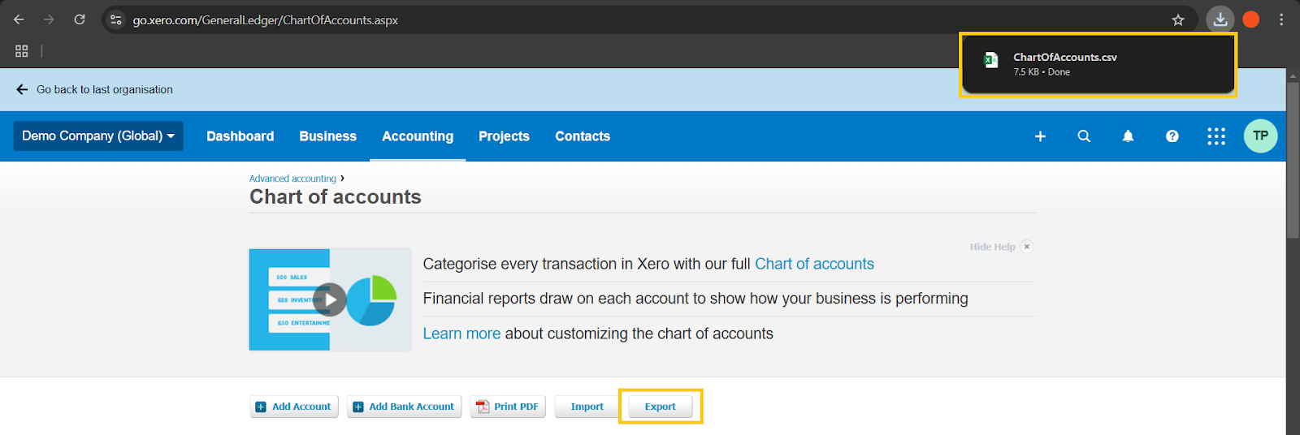The height and width of the screenshot is (435, 1300).
Task: Bookmark this page with the star icon
Action: tap(1178, 19)
